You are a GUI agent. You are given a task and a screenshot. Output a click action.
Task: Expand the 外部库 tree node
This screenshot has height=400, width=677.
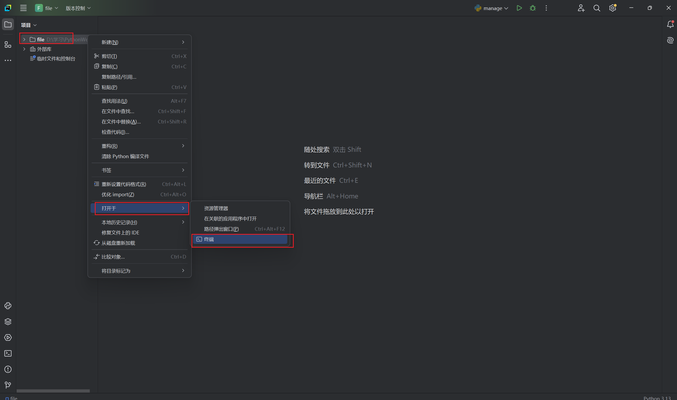(24, 49)
